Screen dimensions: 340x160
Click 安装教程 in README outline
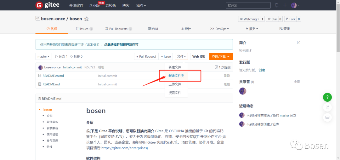[53, 128]
